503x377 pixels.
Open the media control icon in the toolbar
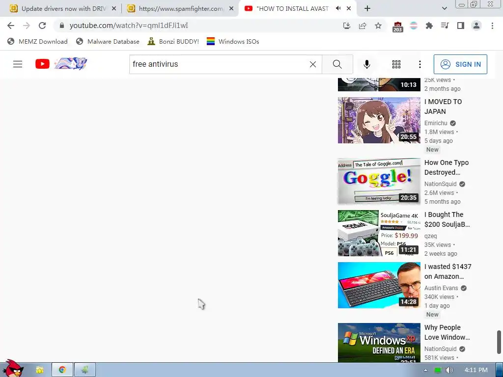click(445, 26)
